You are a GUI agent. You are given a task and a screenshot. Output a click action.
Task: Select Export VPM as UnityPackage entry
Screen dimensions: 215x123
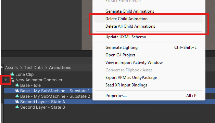(149, 78)
